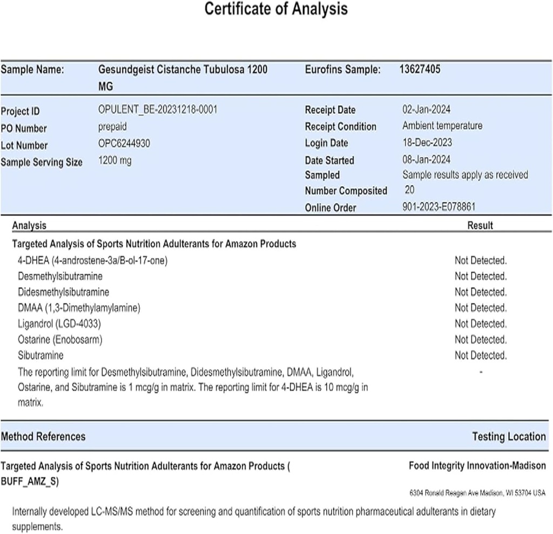Click the Not Detected result for Ostarine
Image resolution: width=553 pixels, height=534 pixels.
[x=480, y=340]
